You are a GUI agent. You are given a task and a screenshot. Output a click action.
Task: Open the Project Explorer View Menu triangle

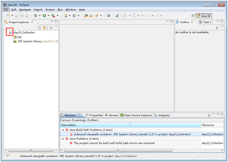[x=56, y=27]
